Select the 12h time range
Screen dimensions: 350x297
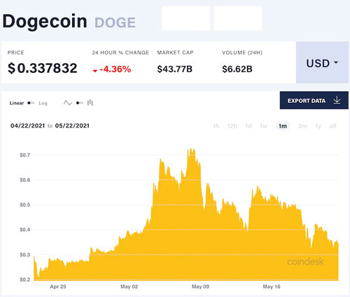coord(232,126)
